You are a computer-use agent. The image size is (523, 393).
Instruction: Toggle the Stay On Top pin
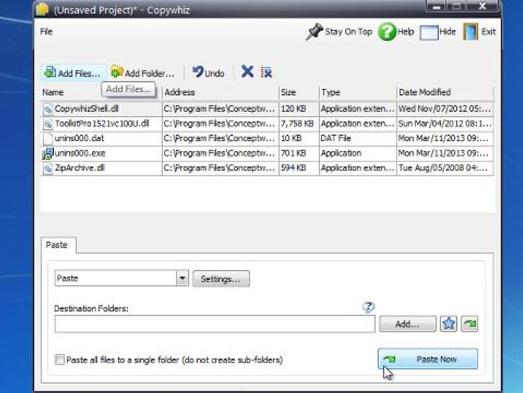click(x=340, y=32)
